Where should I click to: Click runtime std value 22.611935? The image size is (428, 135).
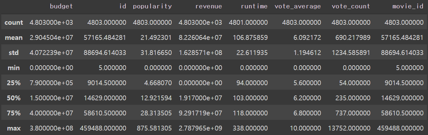[x=252, y=53]
